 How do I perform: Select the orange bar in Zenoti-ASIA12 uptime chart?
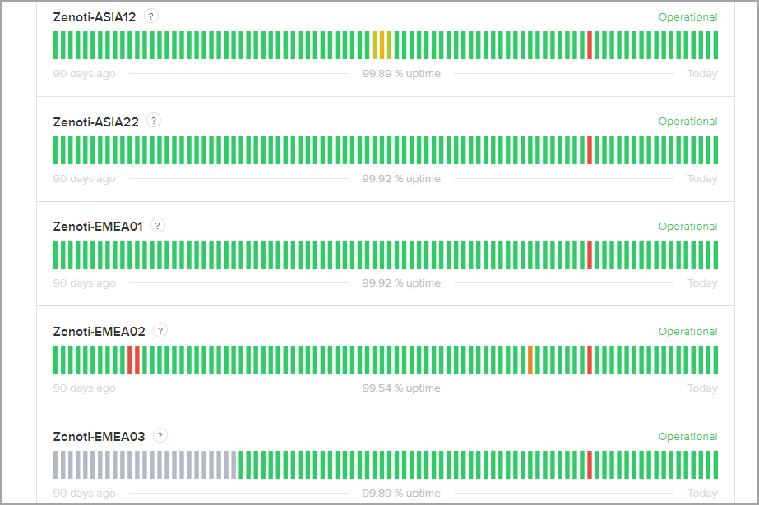[382, 45]
